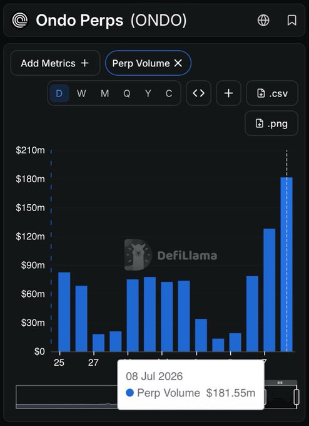
Task: Remove the Perp Volume metric chip
Action: [x=178, y=63]
